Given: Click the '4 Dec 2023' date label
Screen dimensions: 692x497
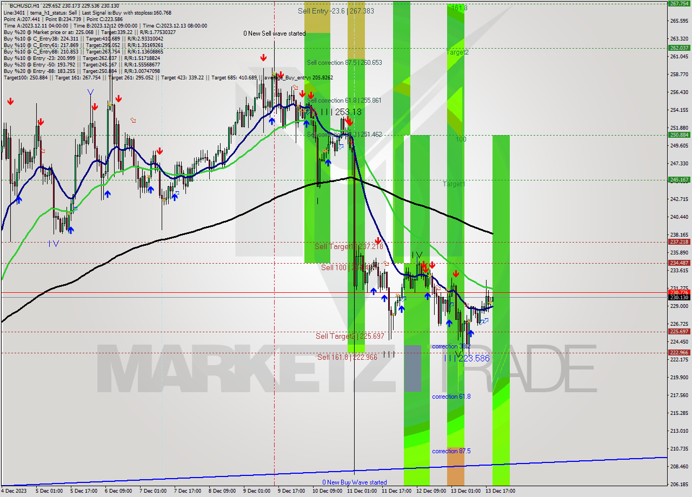Looking at the screenshot, I should coord(14,491).
